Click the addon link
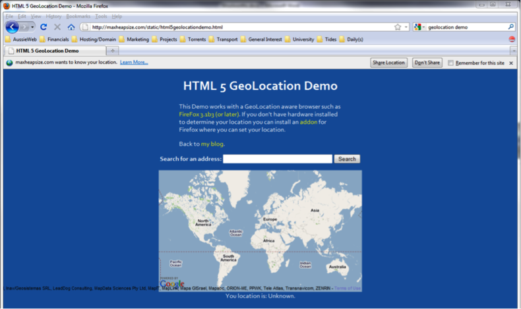 coord(309,122)
